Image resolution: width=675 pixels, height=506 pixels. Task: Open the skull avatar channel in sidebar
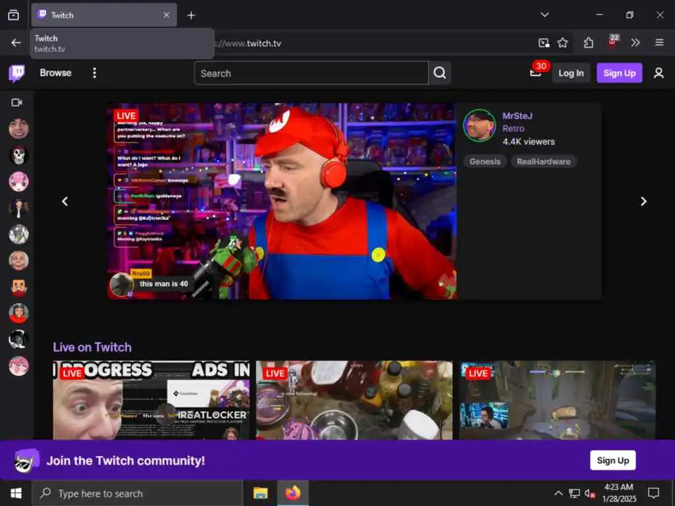18,155
